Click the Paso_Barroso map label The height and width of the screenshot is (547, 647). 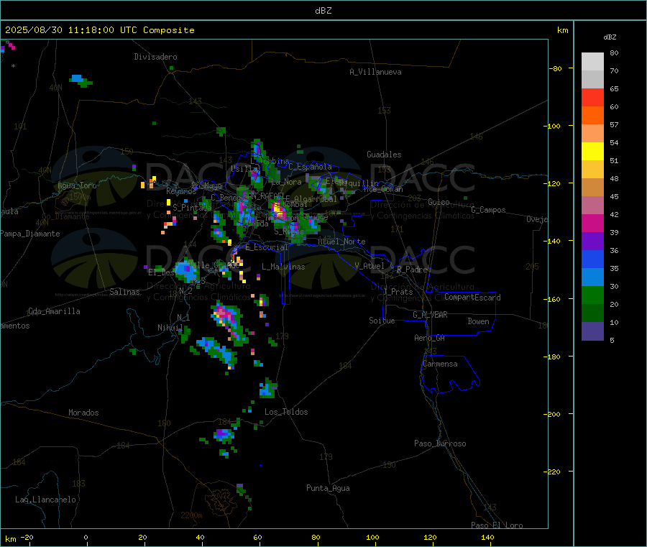tap(440, 443)
